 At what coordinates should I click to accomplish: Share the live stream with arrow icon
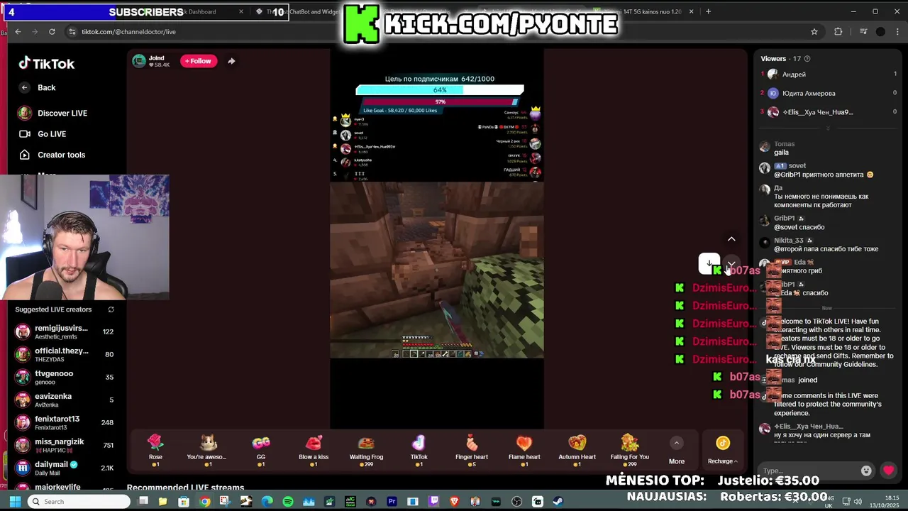click(x=231, y=61)
